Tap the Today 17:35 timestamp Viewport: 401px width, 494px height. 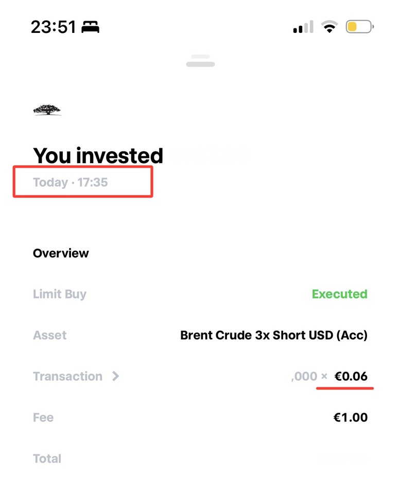(x=71, y=182)
